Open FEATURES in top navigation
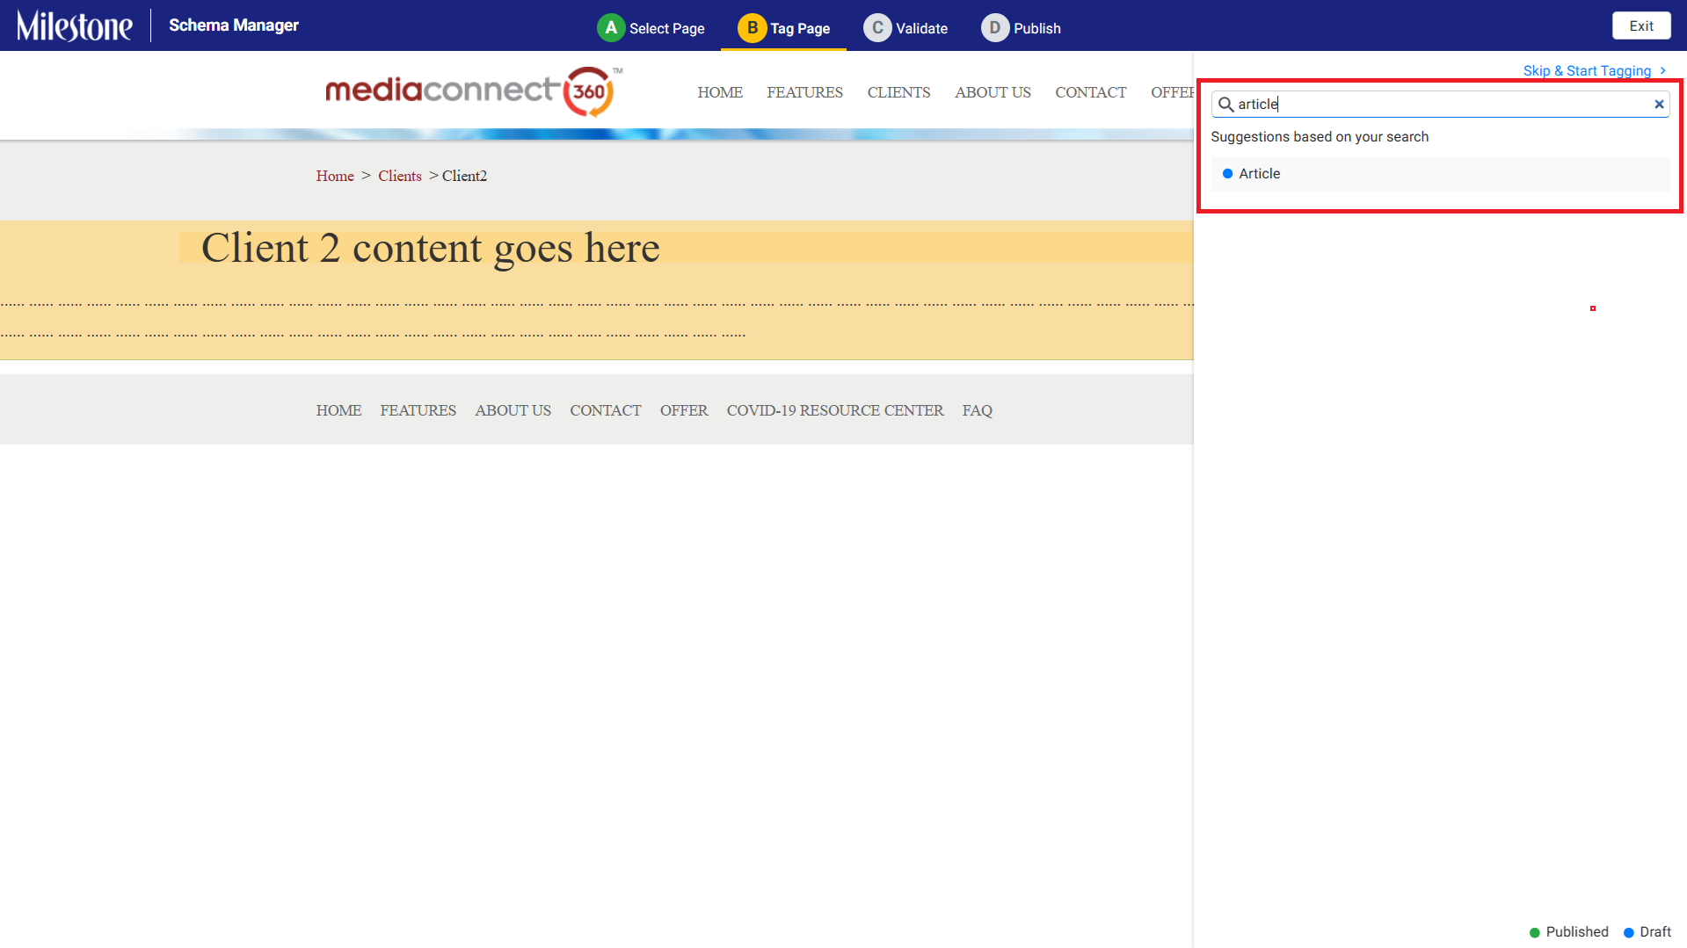 coord(804,92)
